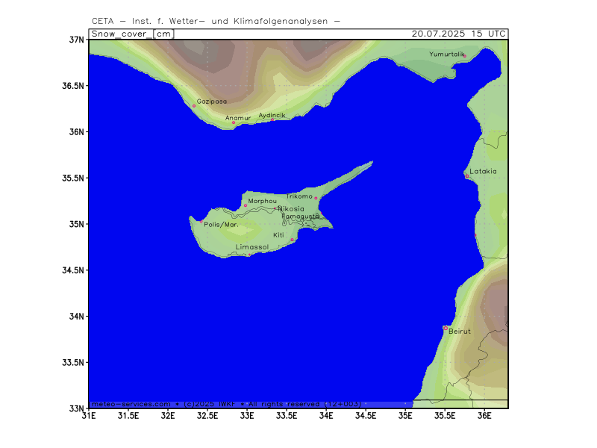Select the Yumurtalik marker dot

click(465, 56)
